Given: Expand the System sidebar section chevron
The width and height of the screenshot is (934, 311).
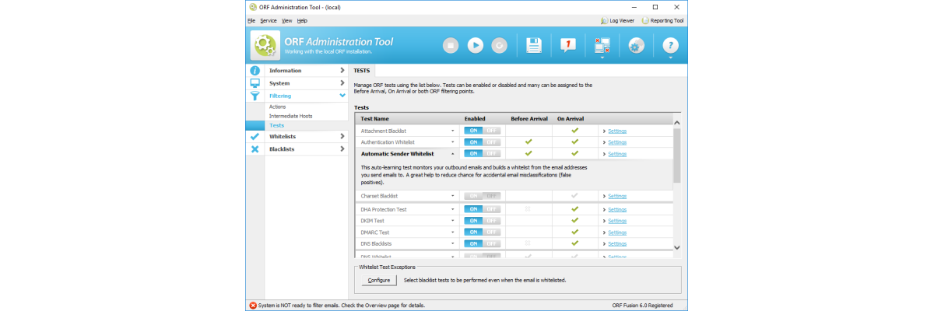Looking at the screenshot, I should (x=342, y=82).
